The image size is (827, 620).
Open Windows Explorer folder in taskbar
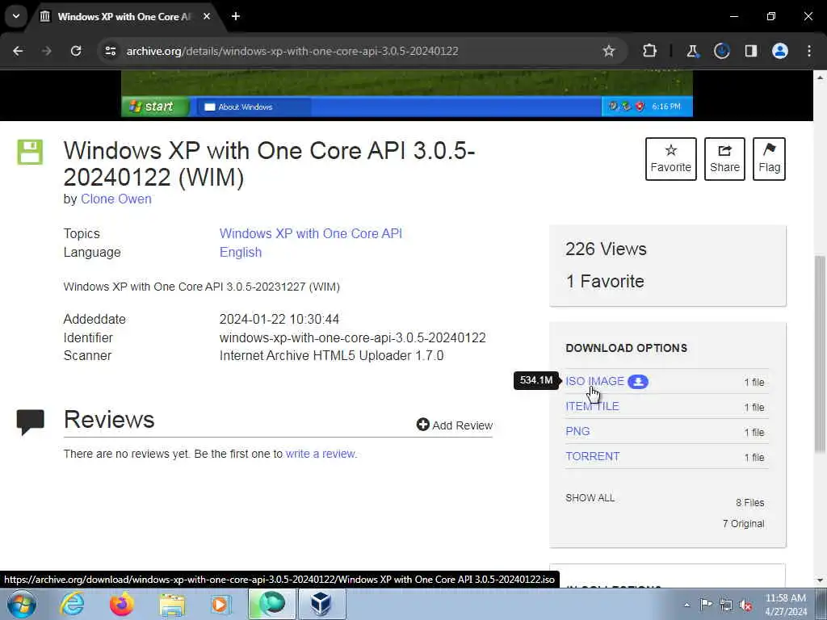tap(173, 605)
